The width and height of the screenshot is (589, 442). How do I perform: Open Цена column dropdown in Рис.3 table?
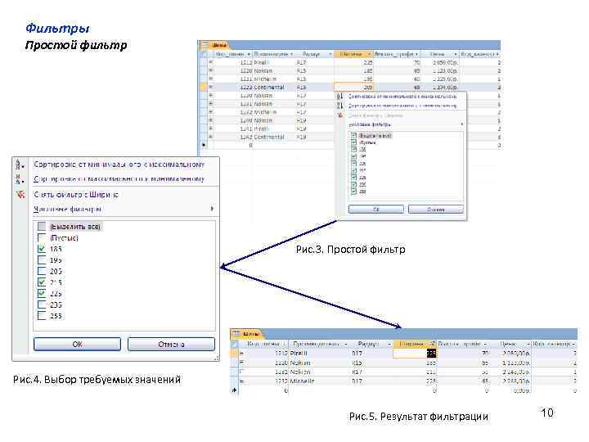(x=456, y=55)
